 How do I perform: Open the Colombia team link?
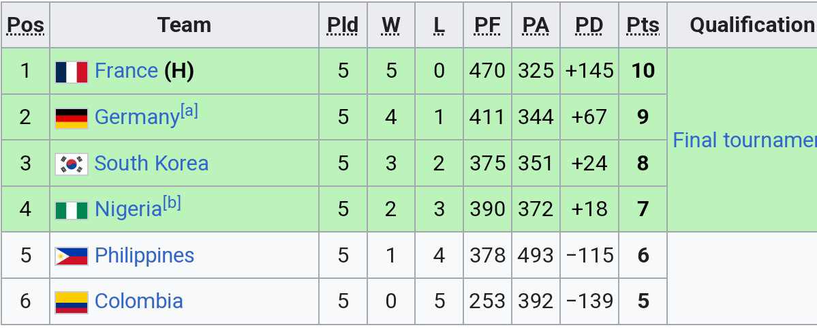click(x=138, y=301)
